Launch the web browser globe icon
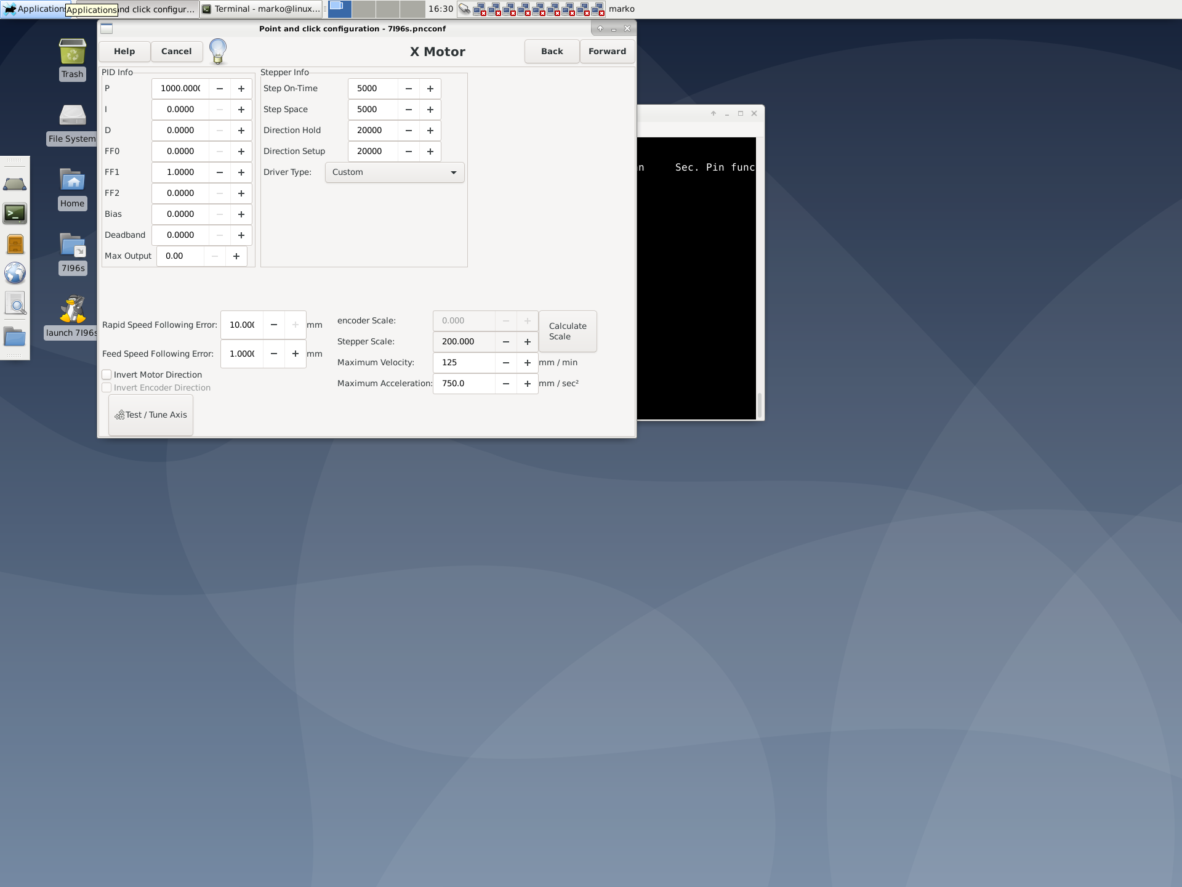Viewport: 1182px width, 887px height. (15, 273)
